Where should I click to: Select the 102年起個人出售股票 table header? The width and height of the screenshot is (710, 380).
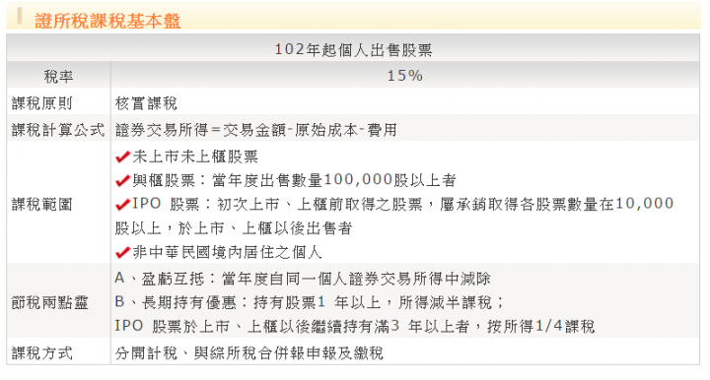click(x=353, y=49)
